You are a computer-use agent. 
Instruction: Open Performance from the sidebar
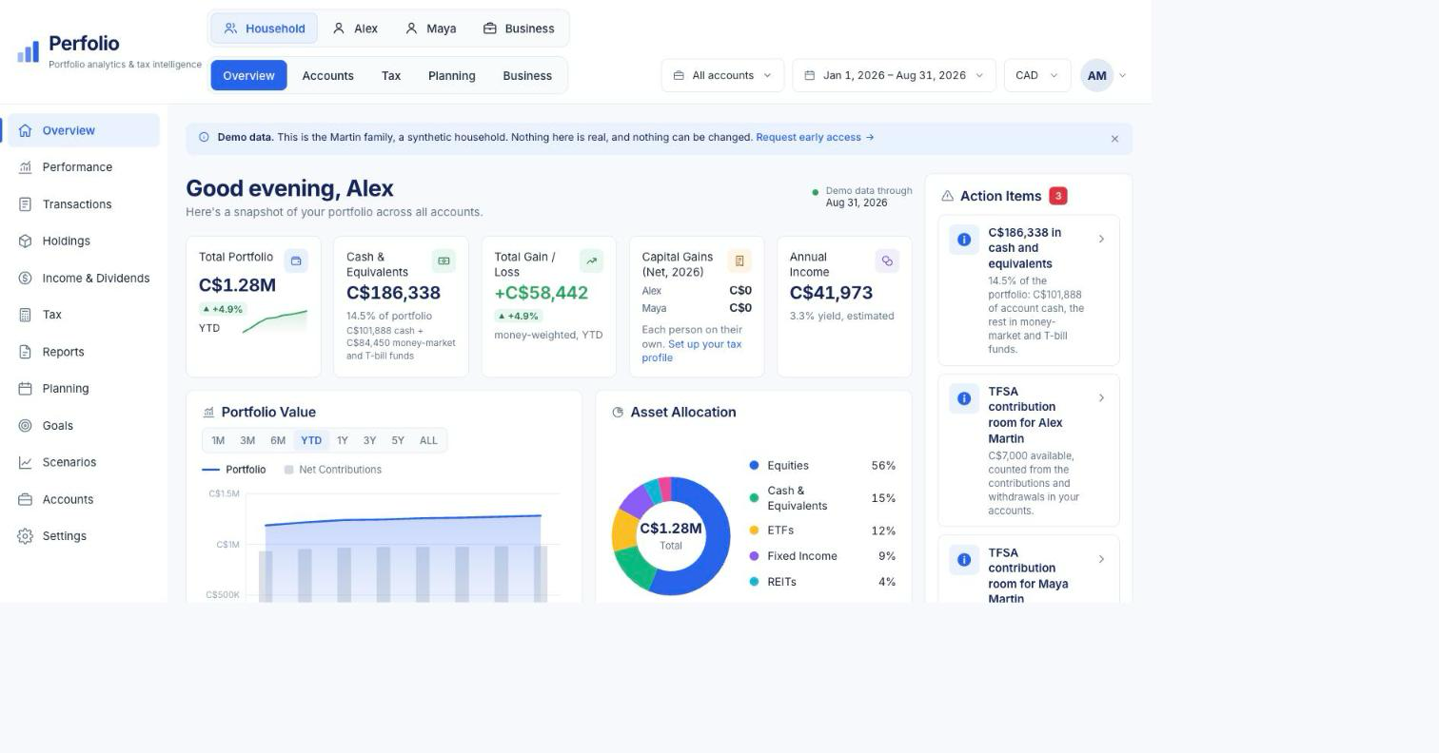pos(84,167)
